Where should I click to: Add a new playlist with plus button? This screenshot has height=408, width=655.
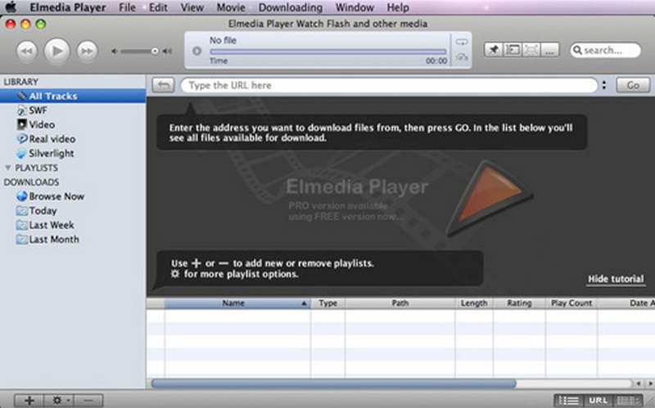[29, 401]
